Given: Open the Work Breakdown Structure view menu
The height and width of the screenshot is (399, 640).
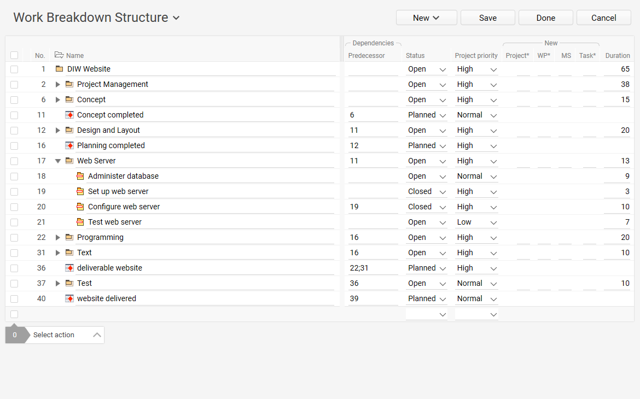Looking at the screenshot, I should (176, 17).
